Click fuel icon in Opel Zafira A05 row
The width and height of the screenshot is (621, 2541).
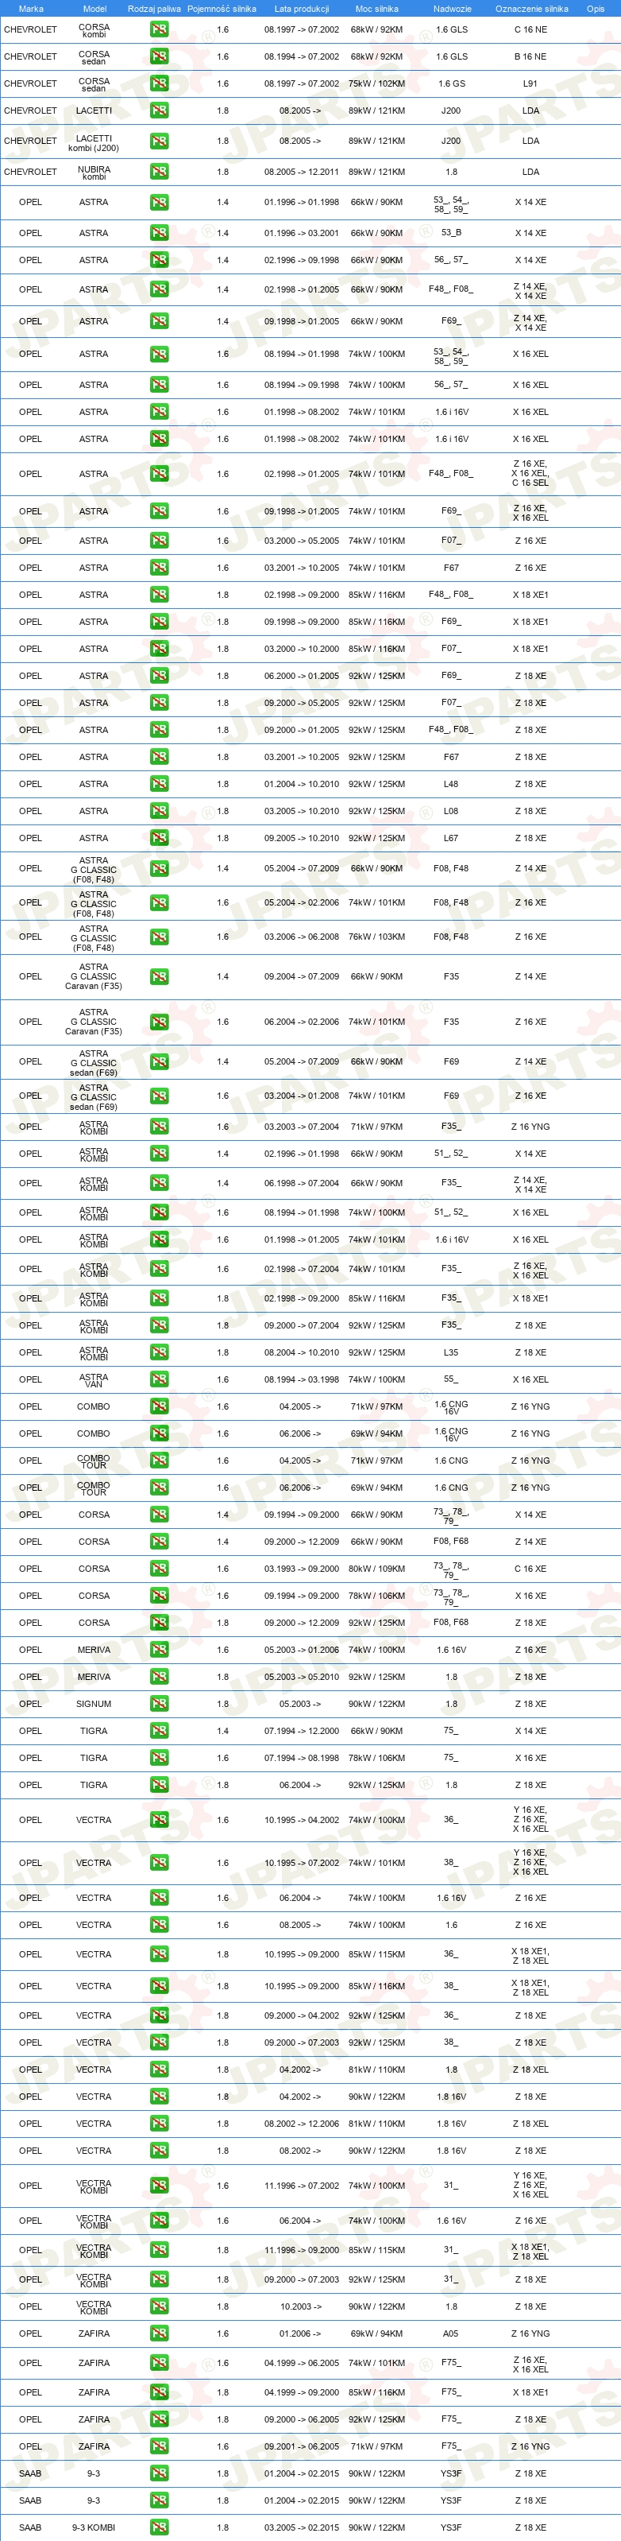[x=159, y=2333]
